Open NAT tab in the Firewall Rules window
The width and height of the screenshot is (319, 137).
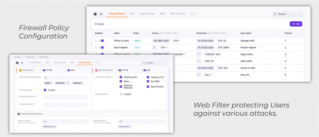132,14
